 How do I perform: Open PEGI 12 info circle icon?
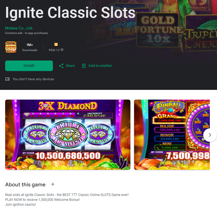click(x=62, y=50)
